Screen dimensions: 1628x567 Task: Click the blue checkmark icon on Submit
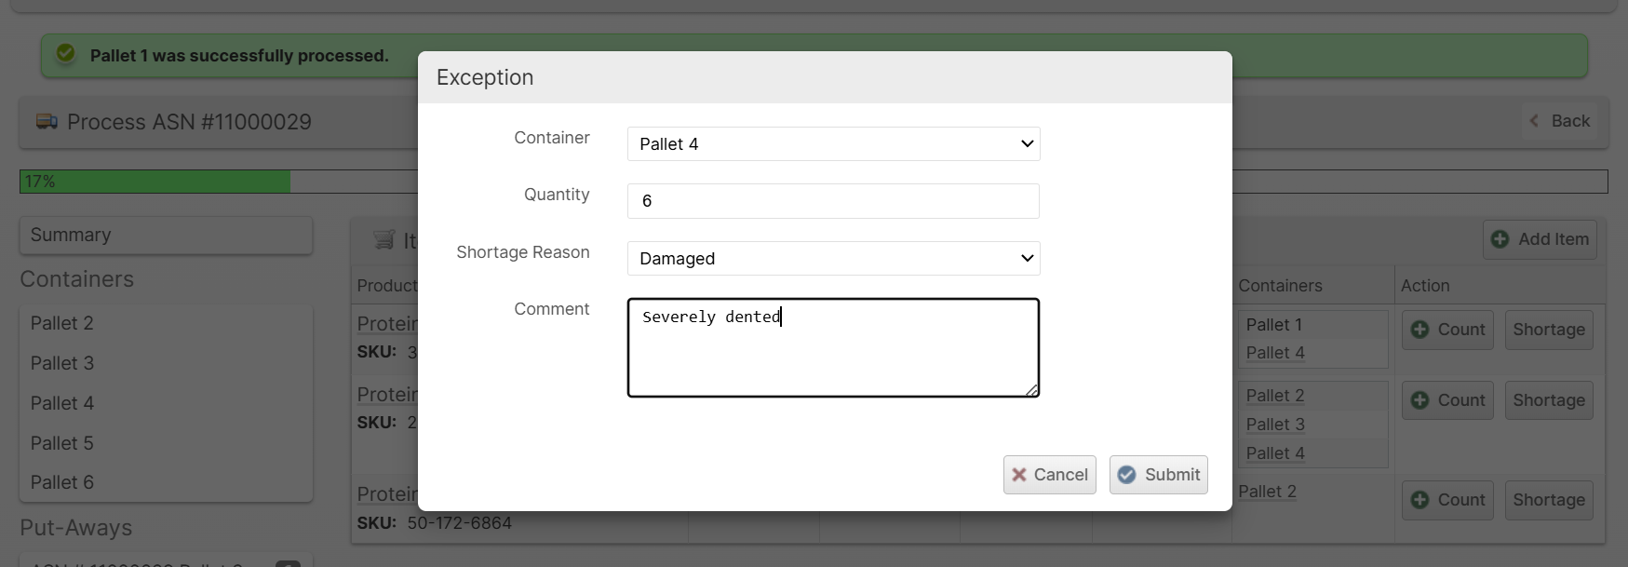1126,475
